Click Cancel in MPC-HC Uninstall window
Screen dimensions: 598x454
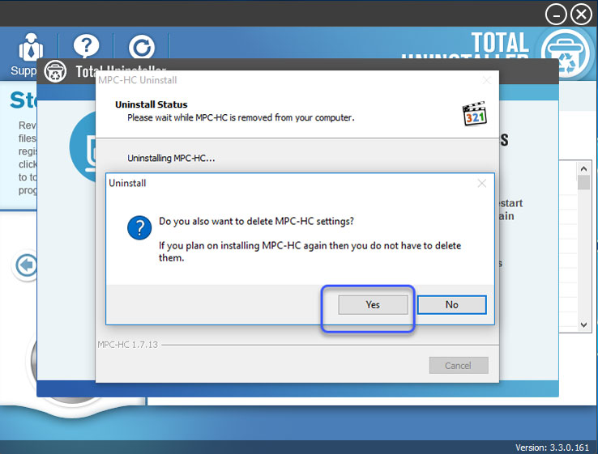point(459,365)
